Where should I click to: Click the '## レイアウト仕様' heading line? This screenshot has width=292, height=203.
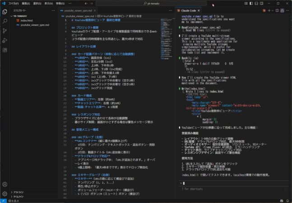[x=83, y=46]
